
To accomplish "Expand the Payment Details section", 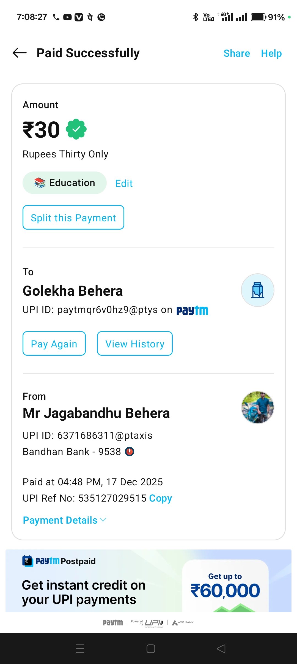I will click(65, 520).
